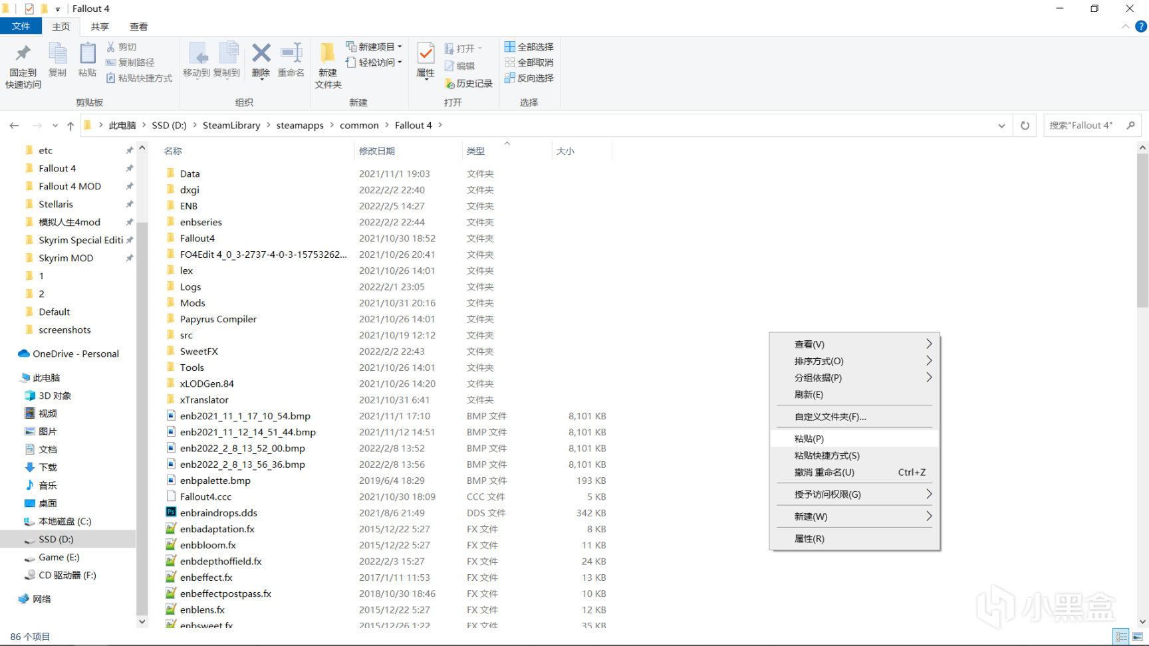Expand the New (新建) context submenu

(x=854, y=516)
